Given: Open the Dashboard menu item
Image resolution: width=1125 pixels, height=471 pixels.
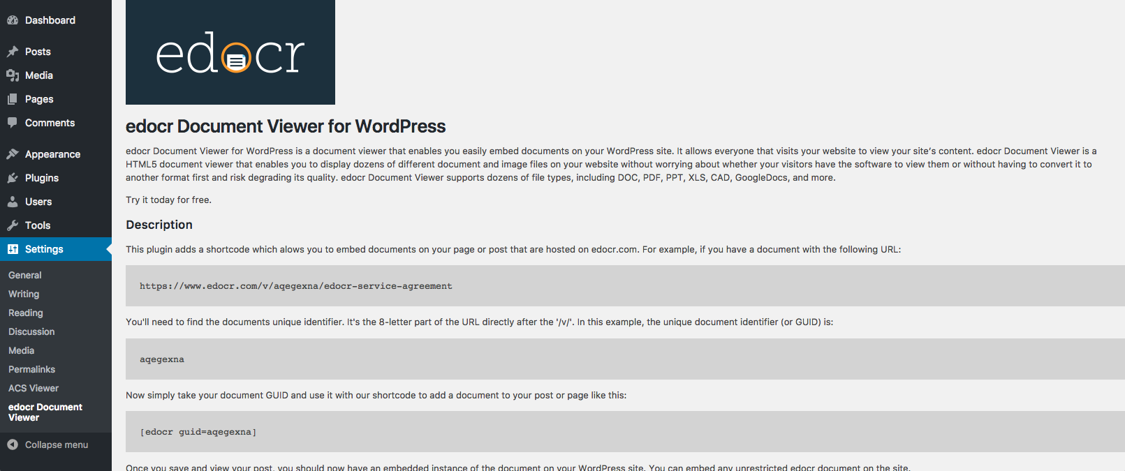Looking at the screenshot, I should pos(56,20).
